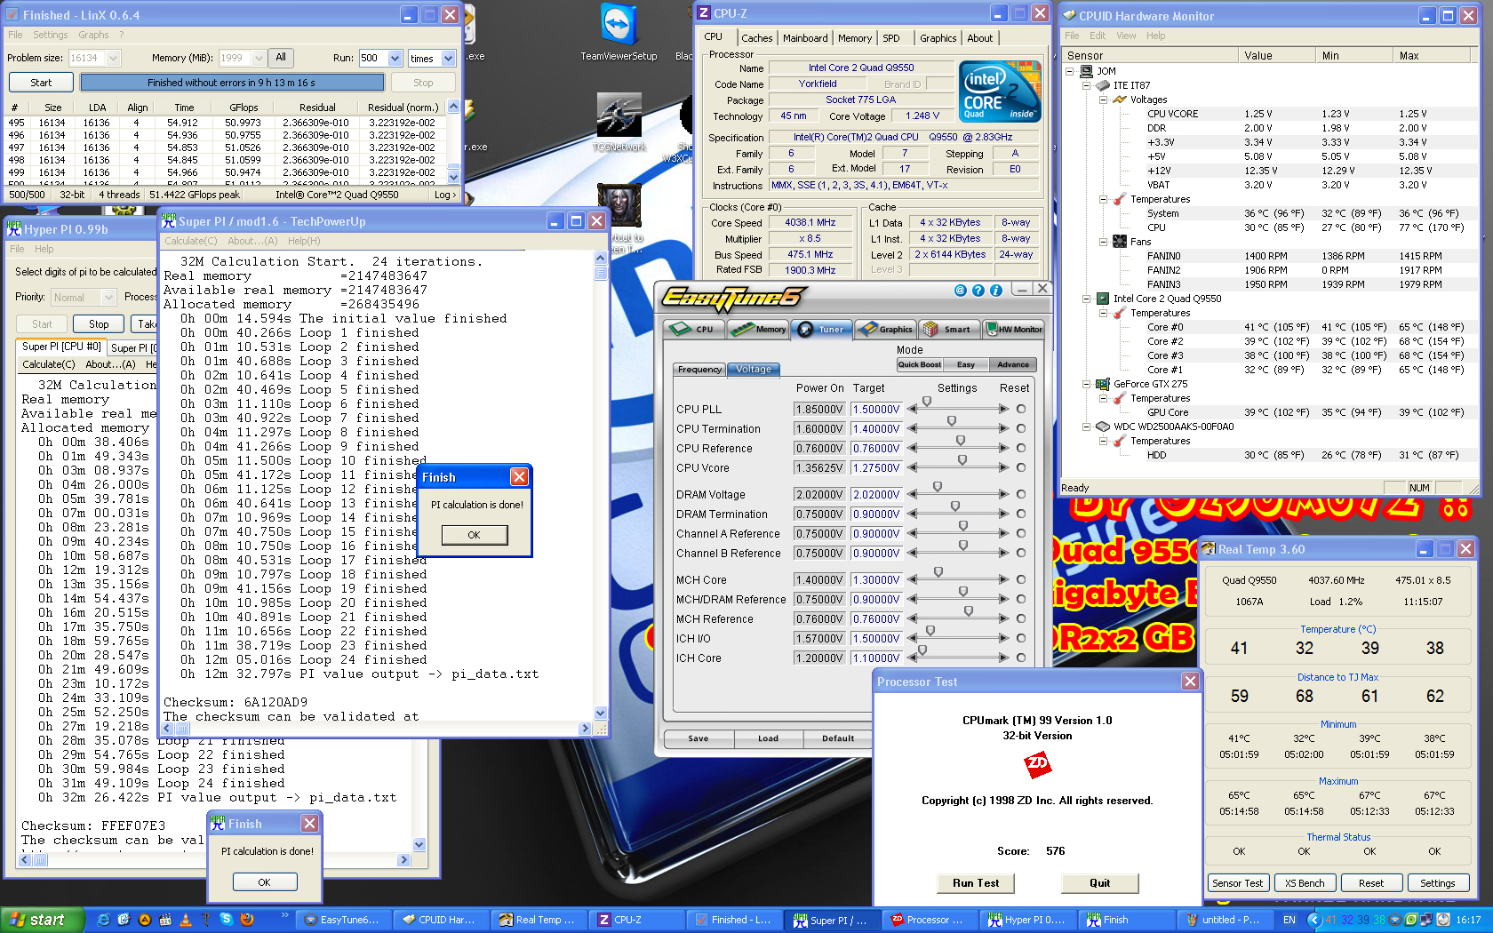Collapse the Fans tree node
The width and height of the screenshot is (1493, 933).
tap(1104, 242)
